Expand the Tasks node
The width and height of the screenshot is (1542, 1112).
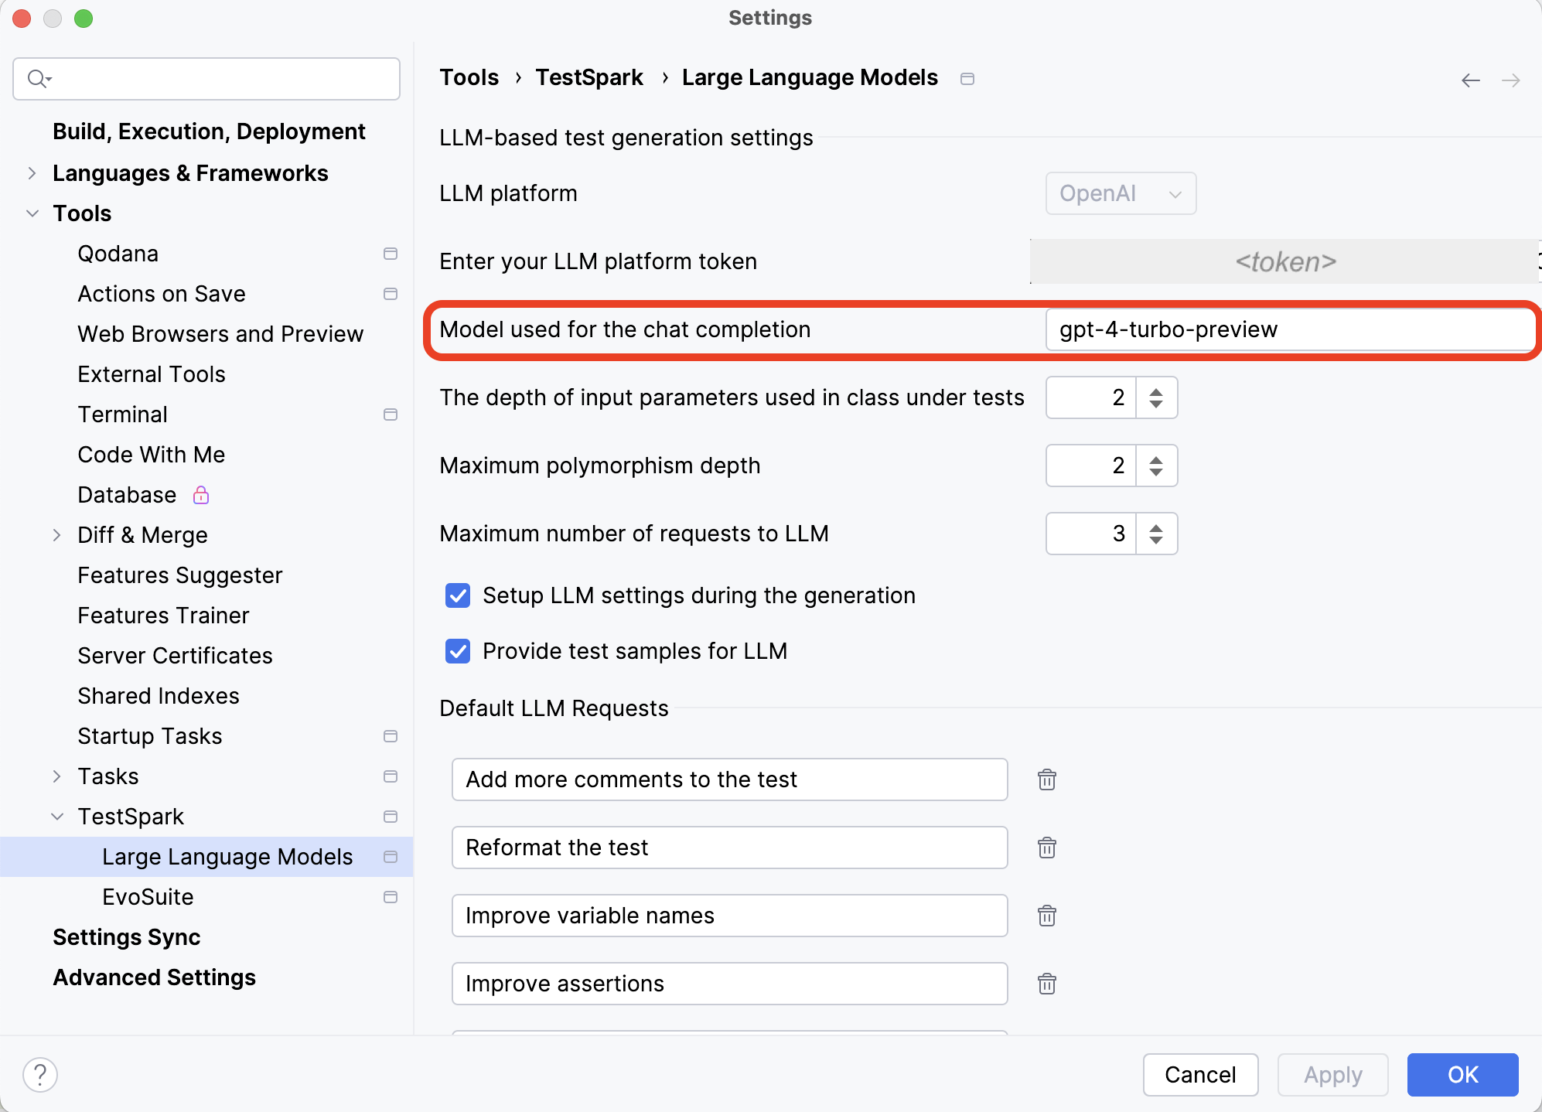click(x=56, y=776)
